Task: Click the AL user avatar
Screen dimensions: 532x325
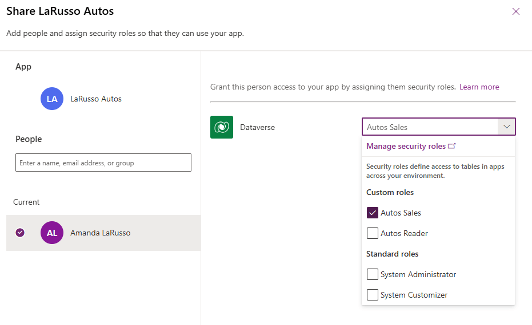Action: tap(52, 233)
